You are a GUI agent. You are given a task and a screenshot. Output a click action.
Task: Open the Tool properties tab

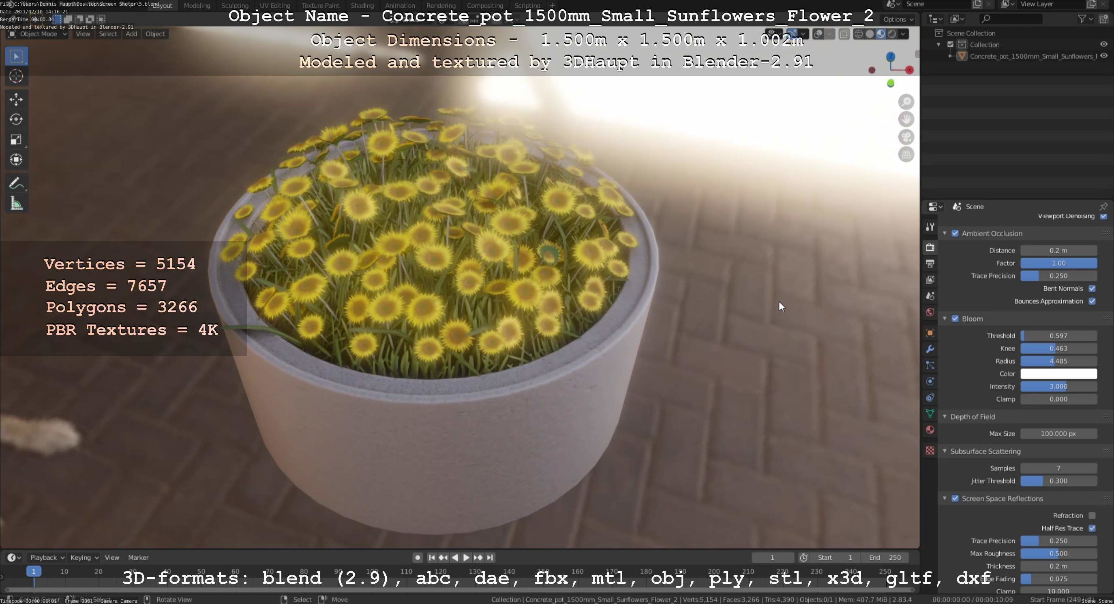(930, 227)
